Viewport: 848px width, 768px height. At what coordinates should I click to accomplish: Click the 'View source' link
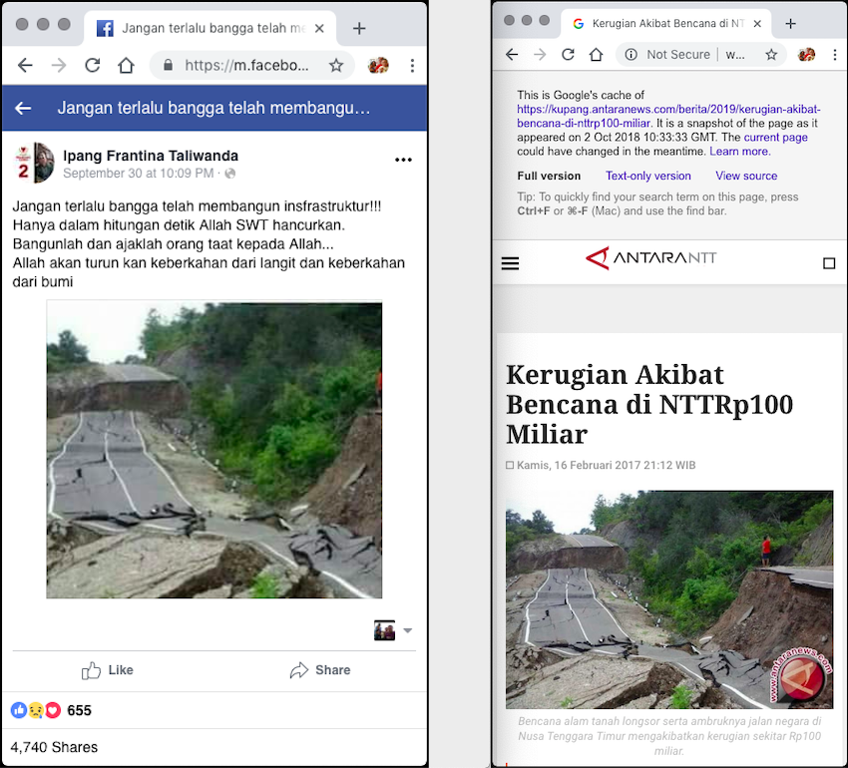point(745,176)
